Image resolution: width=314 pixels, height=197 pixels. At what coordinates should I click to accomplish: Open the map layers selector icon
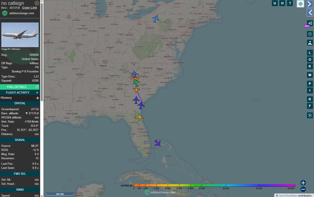click(300, 4)
